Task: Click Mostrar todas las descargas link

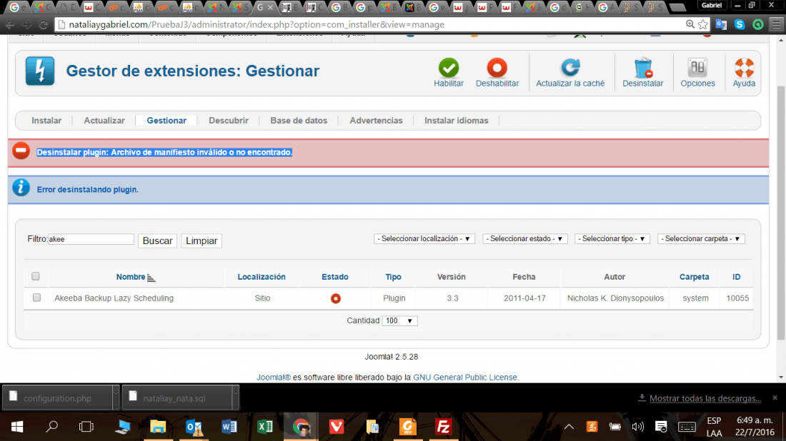Action: (705, 398)
